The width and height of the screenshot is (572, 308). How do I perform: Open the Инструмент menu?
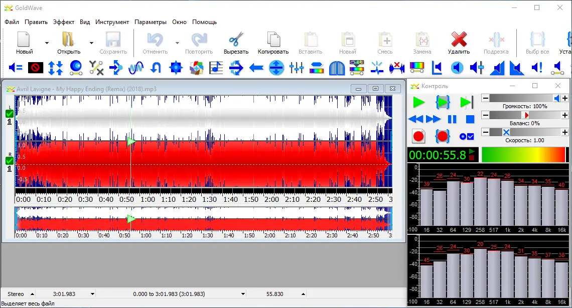tap(112, 22)
